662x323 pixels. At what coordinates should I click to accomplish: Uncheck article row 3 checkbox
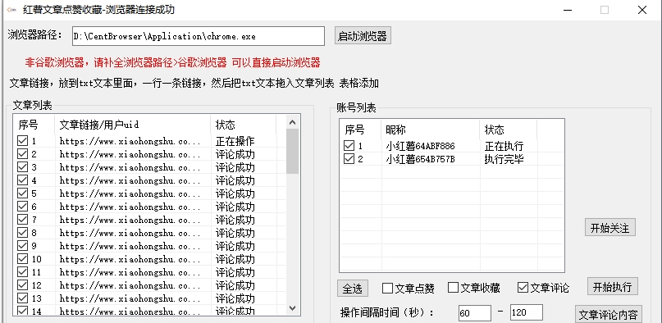tap(22, 167)
